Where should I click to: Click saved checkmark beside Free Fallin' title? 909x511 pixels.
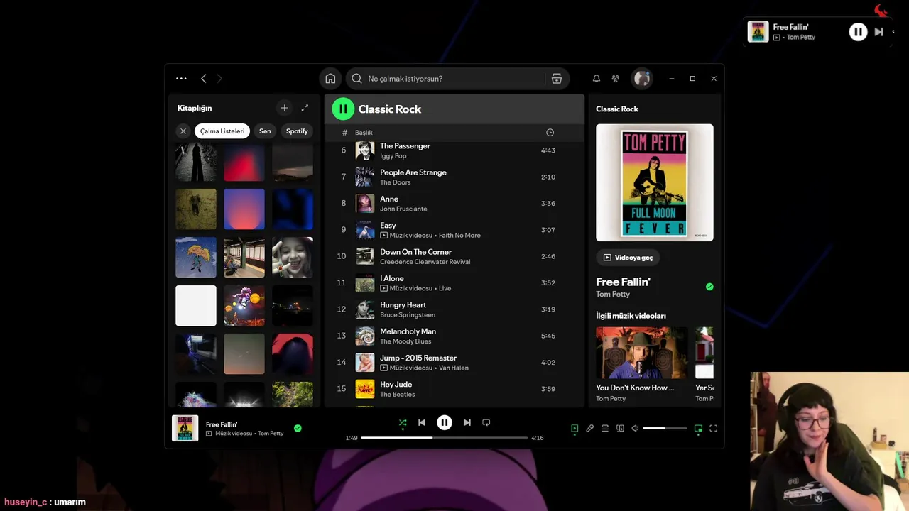(709, 287)
